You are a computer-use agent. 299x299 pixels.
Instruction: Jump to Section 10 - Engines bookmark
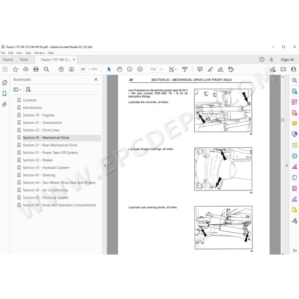(x=38, y=115)
